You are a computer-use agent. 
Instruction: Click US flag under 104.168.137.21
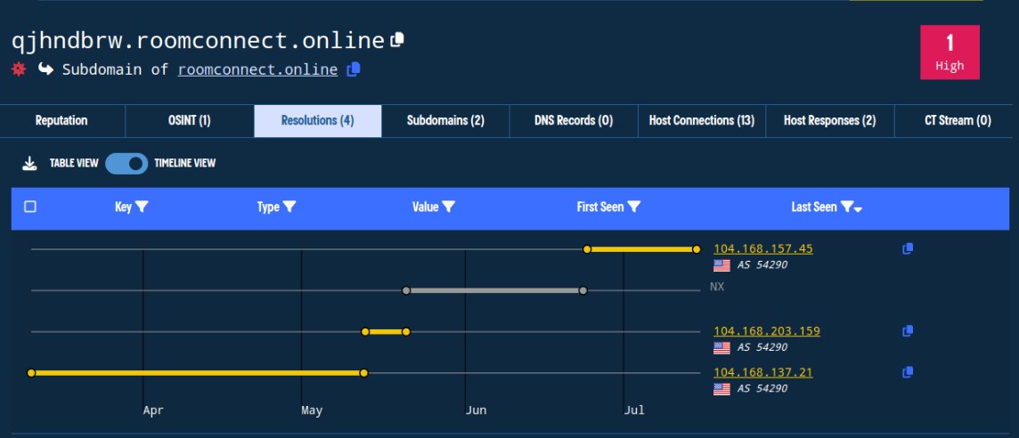721,389
